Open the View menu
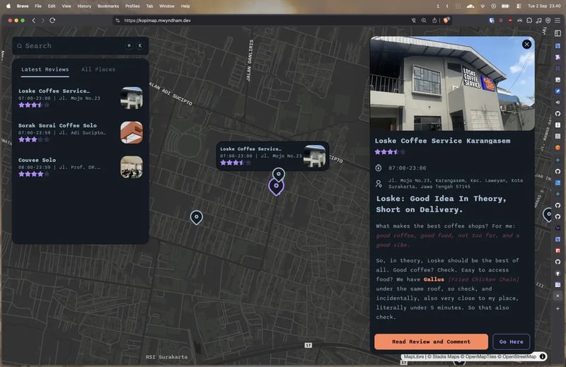566x367 pixels. click(66, 6)
